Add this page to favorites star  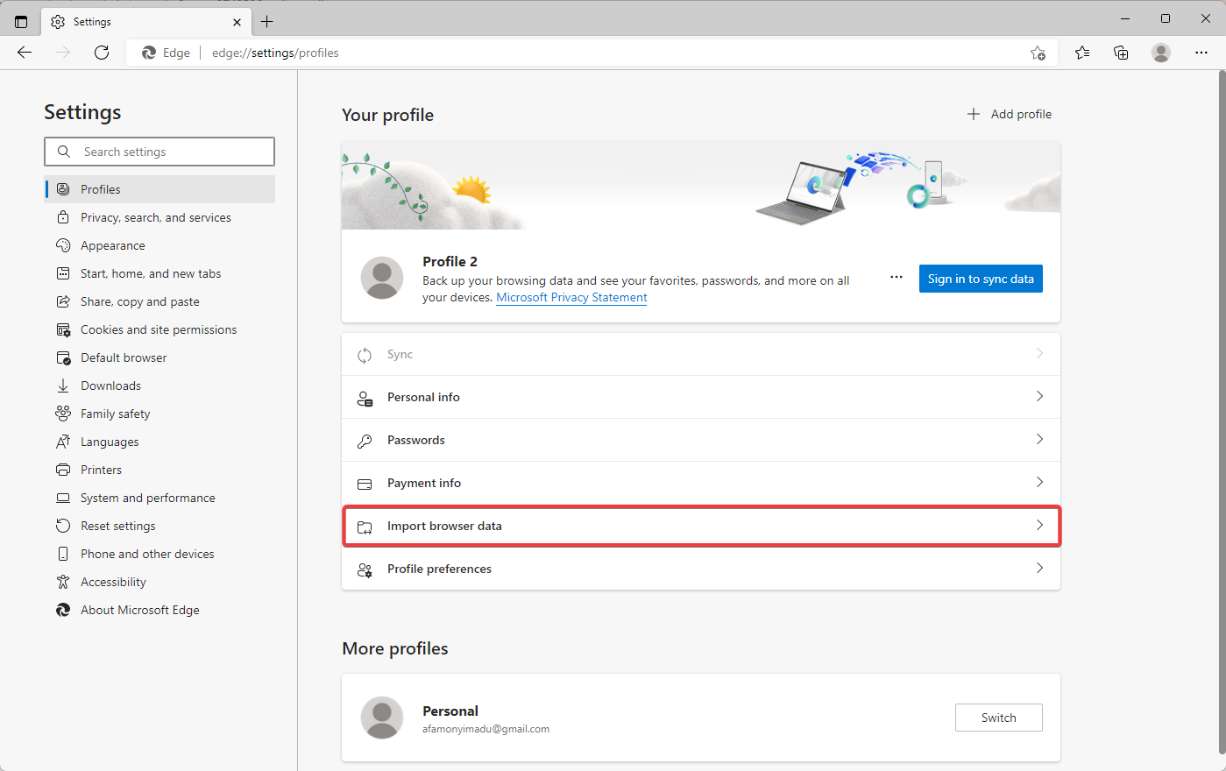1038,53
